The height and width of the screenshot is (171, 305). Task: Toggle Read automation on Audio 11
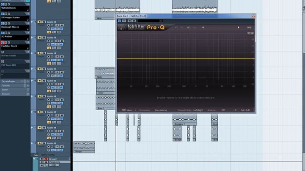[x=57, y=57]
